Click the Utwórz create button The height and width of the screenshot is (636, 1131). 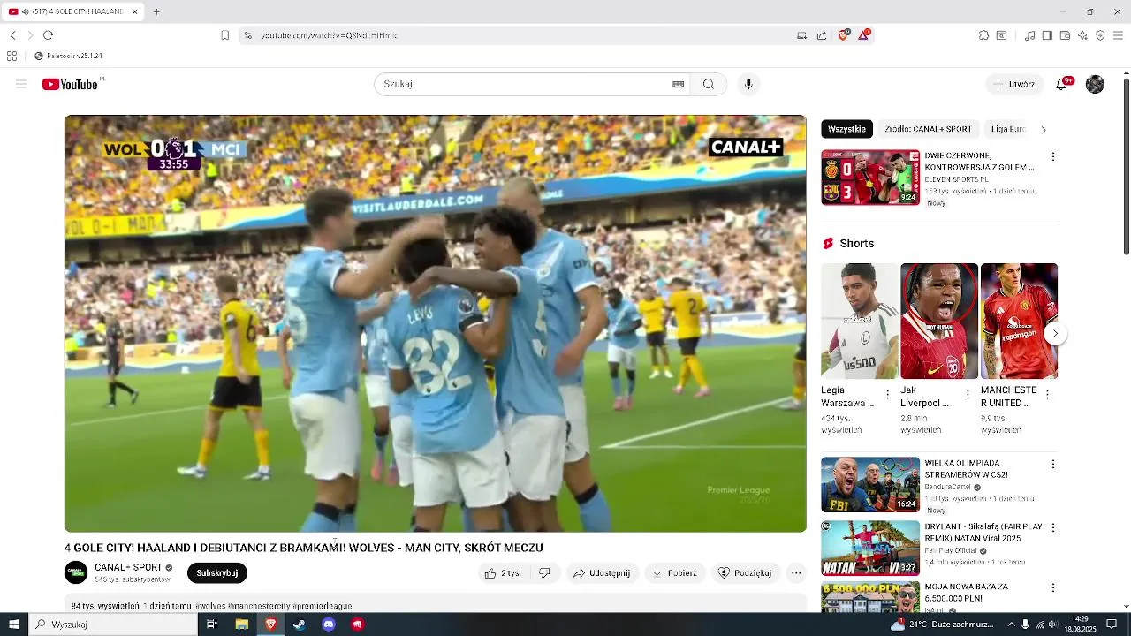(1014, 84)
